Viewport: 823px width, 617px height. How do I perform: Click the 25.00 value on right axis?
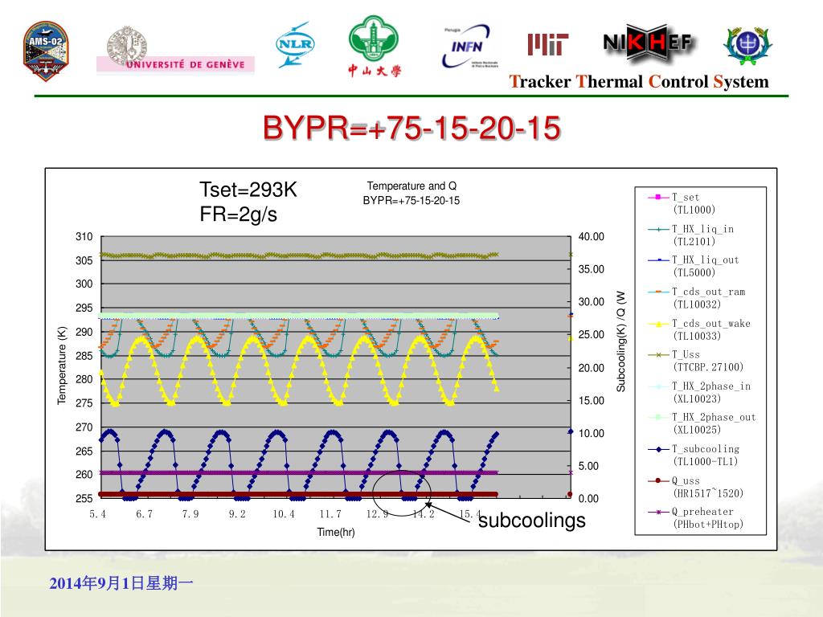tap(591, 335)
